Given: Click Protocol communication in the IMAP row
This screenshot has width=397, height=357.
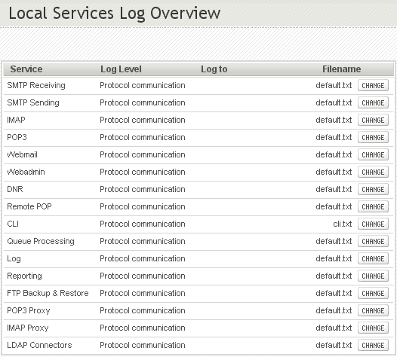Looking at the screenshot, I should [143, 120].
